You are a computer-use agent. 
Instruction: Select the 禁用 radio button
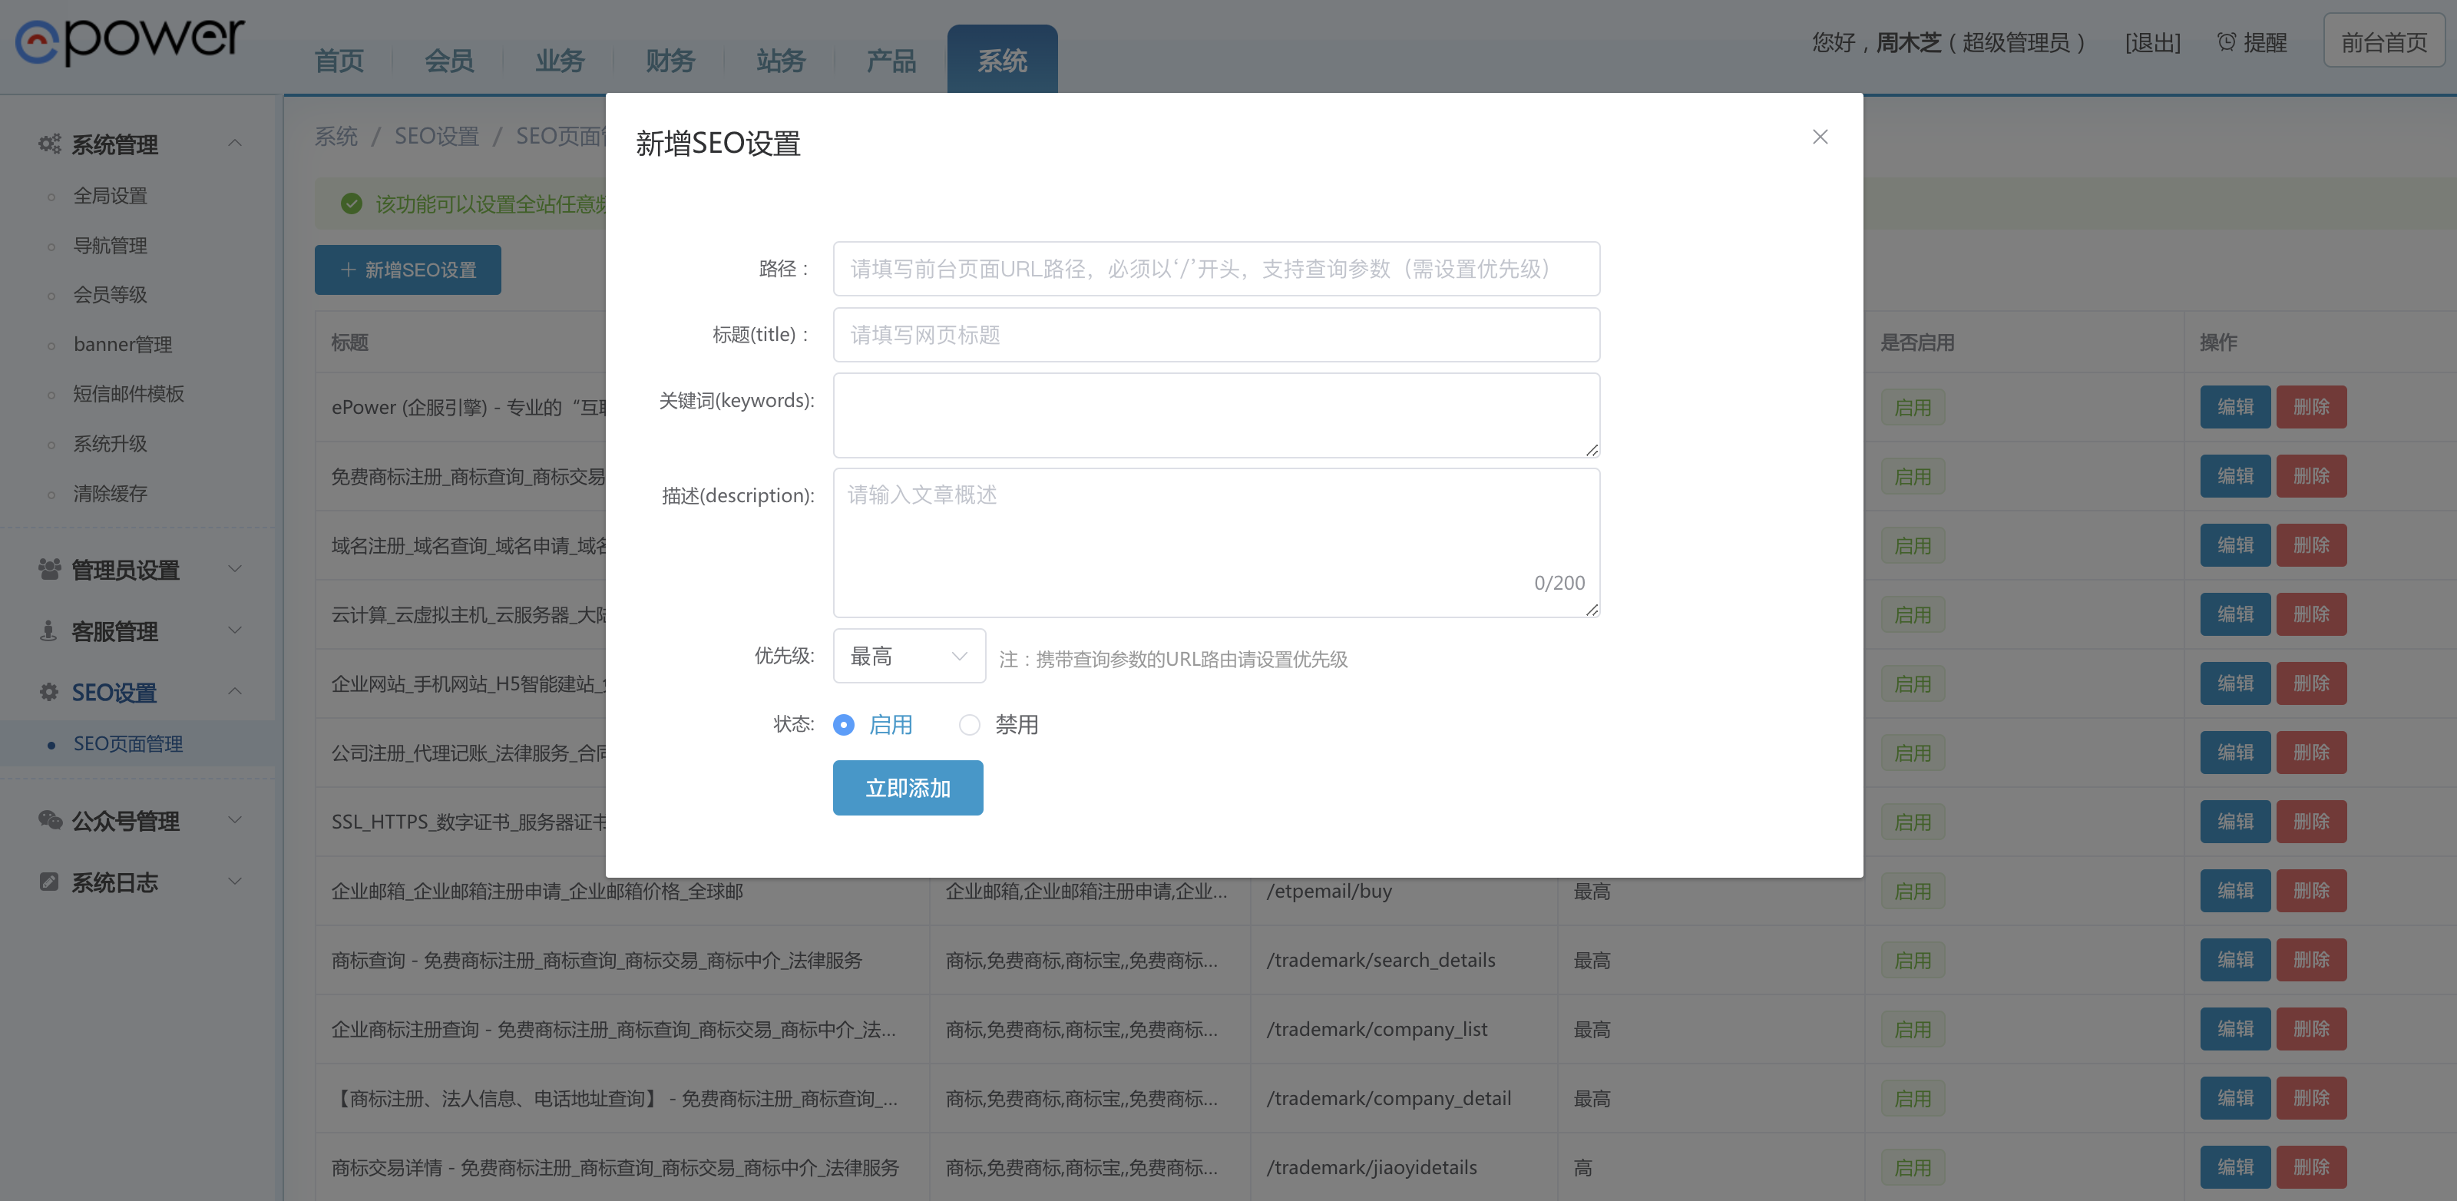[969, 725]
